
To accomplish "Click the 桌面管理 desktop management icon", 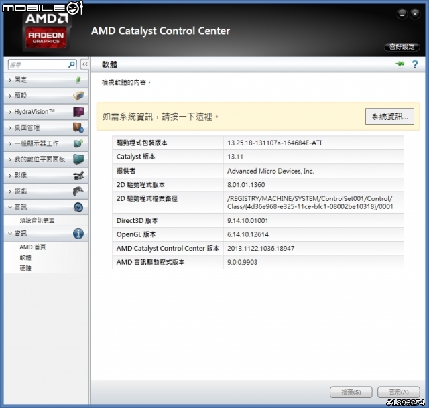I will click(x=78, y=127).
